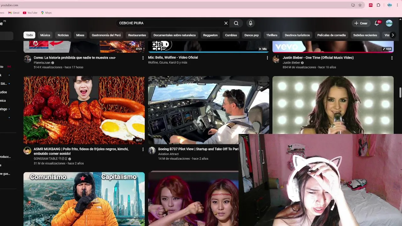
Task: Open the ASMR MUKBANG video title
Action: 81,151
